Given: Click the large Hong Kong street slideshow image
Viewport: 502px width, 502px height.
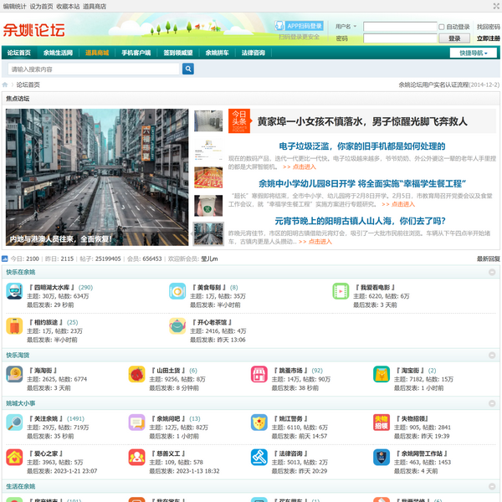Looking at the screenshot, I should pos(96,177).
